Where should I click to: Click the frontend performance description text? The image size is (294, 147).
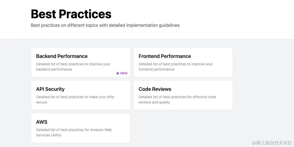click(x=176, y=67)
